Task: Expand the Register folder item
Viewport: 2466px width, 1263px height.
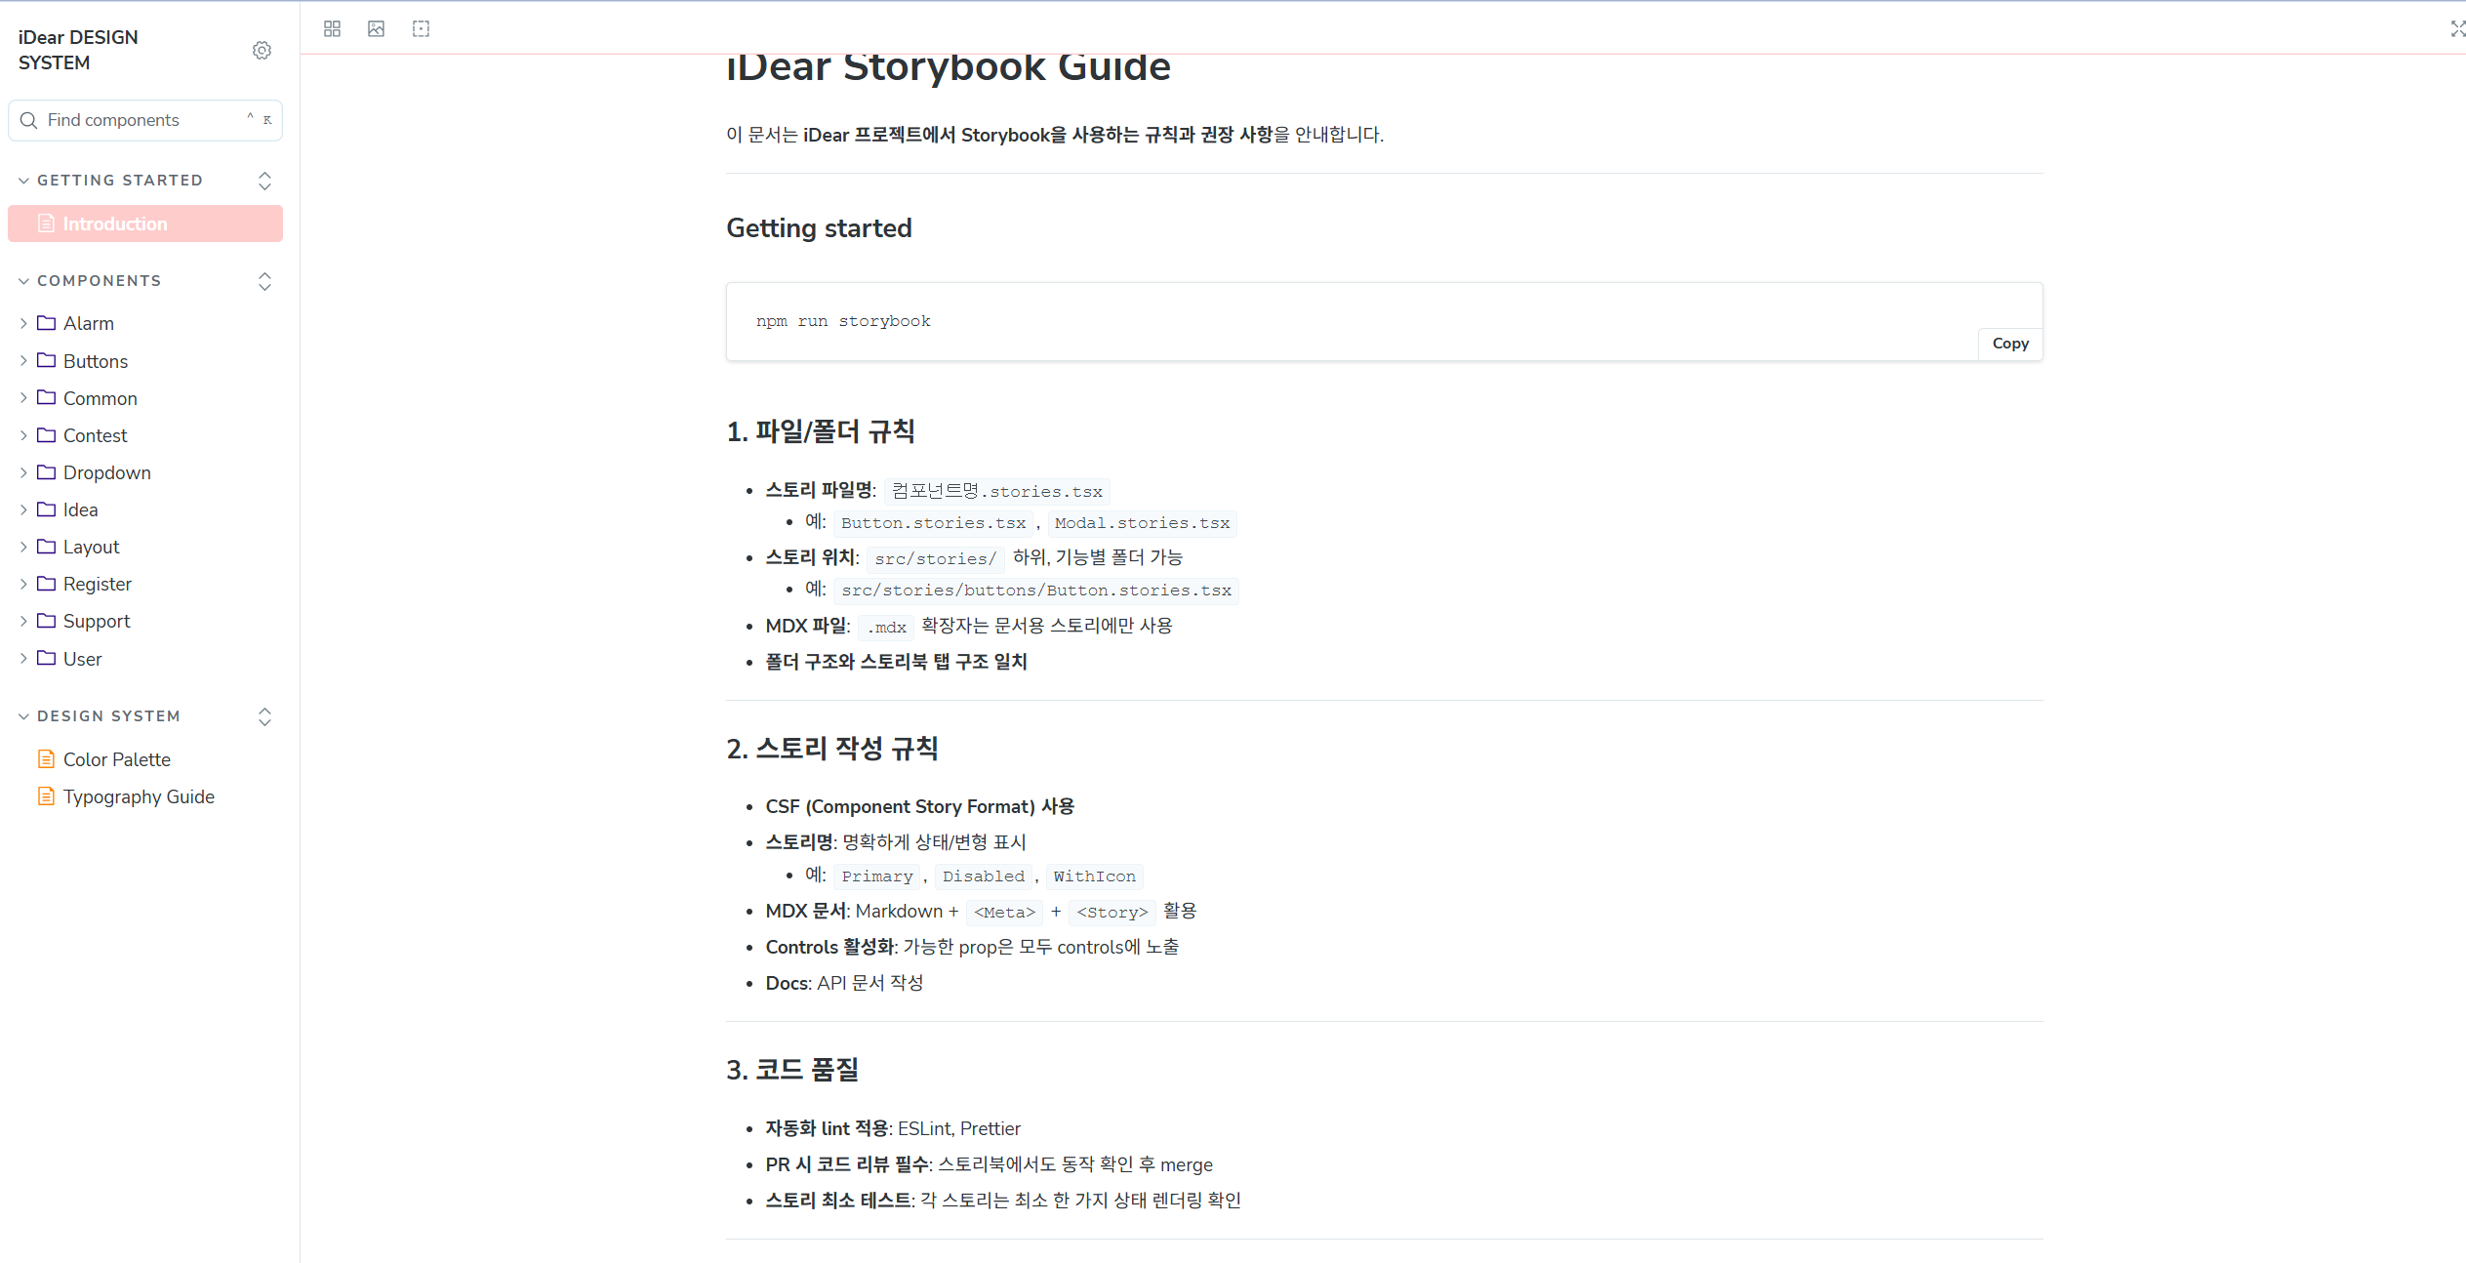Action: pyautogui.click(x=97, y=584)
